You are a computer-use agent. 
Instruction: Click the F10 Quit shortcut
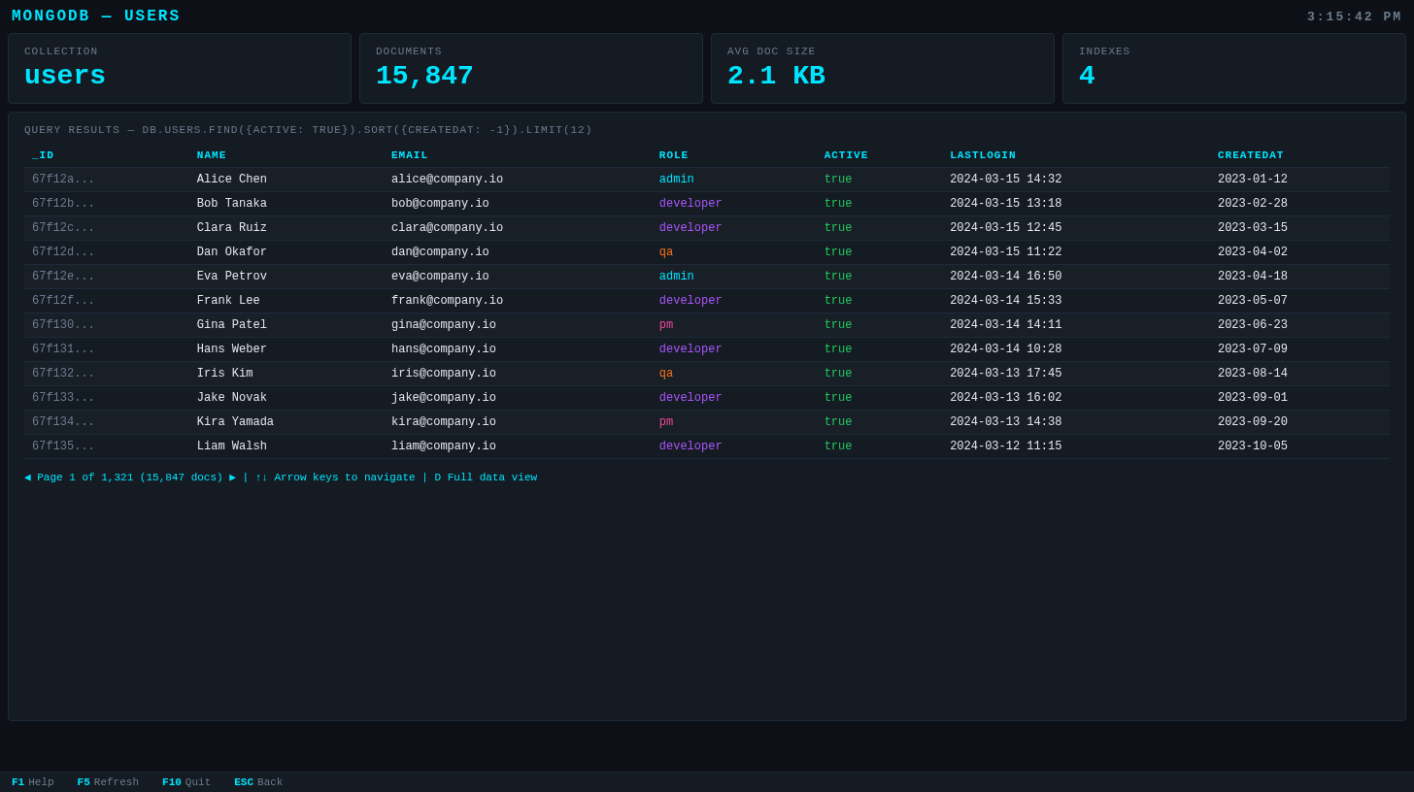tap(185, 782)
